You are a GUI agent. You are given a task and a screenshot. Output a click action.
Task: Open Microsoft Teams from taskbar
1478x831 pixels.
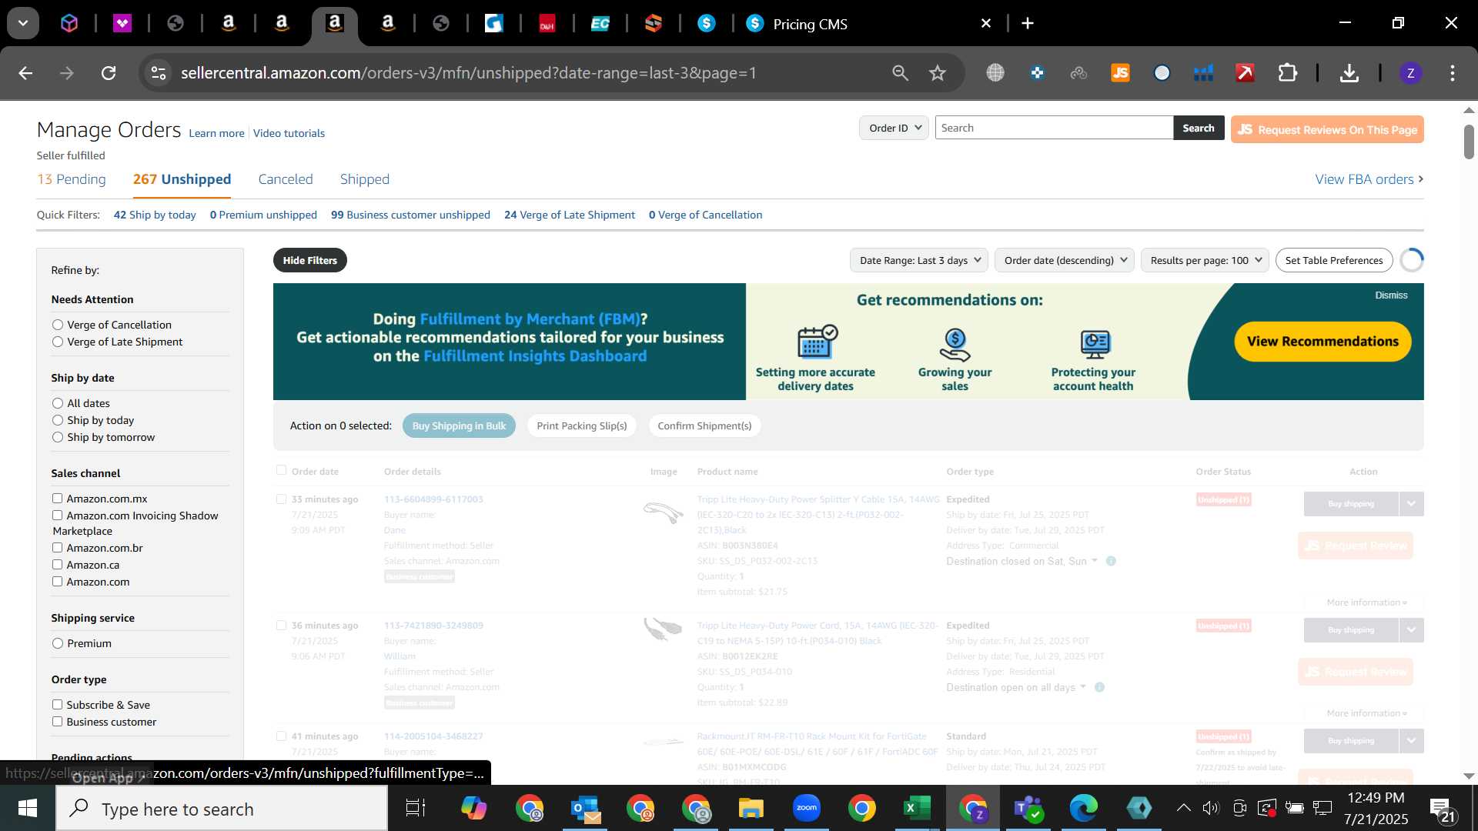coord(1028,808)
